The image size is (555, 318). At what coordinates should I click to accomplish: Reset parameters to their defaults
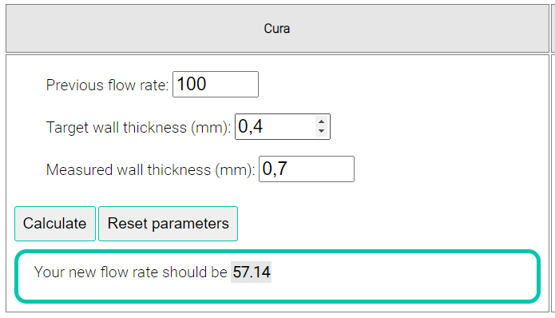coord(168,224)
